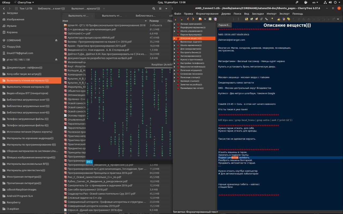Open text foreground color palette icon

(284, 19)
